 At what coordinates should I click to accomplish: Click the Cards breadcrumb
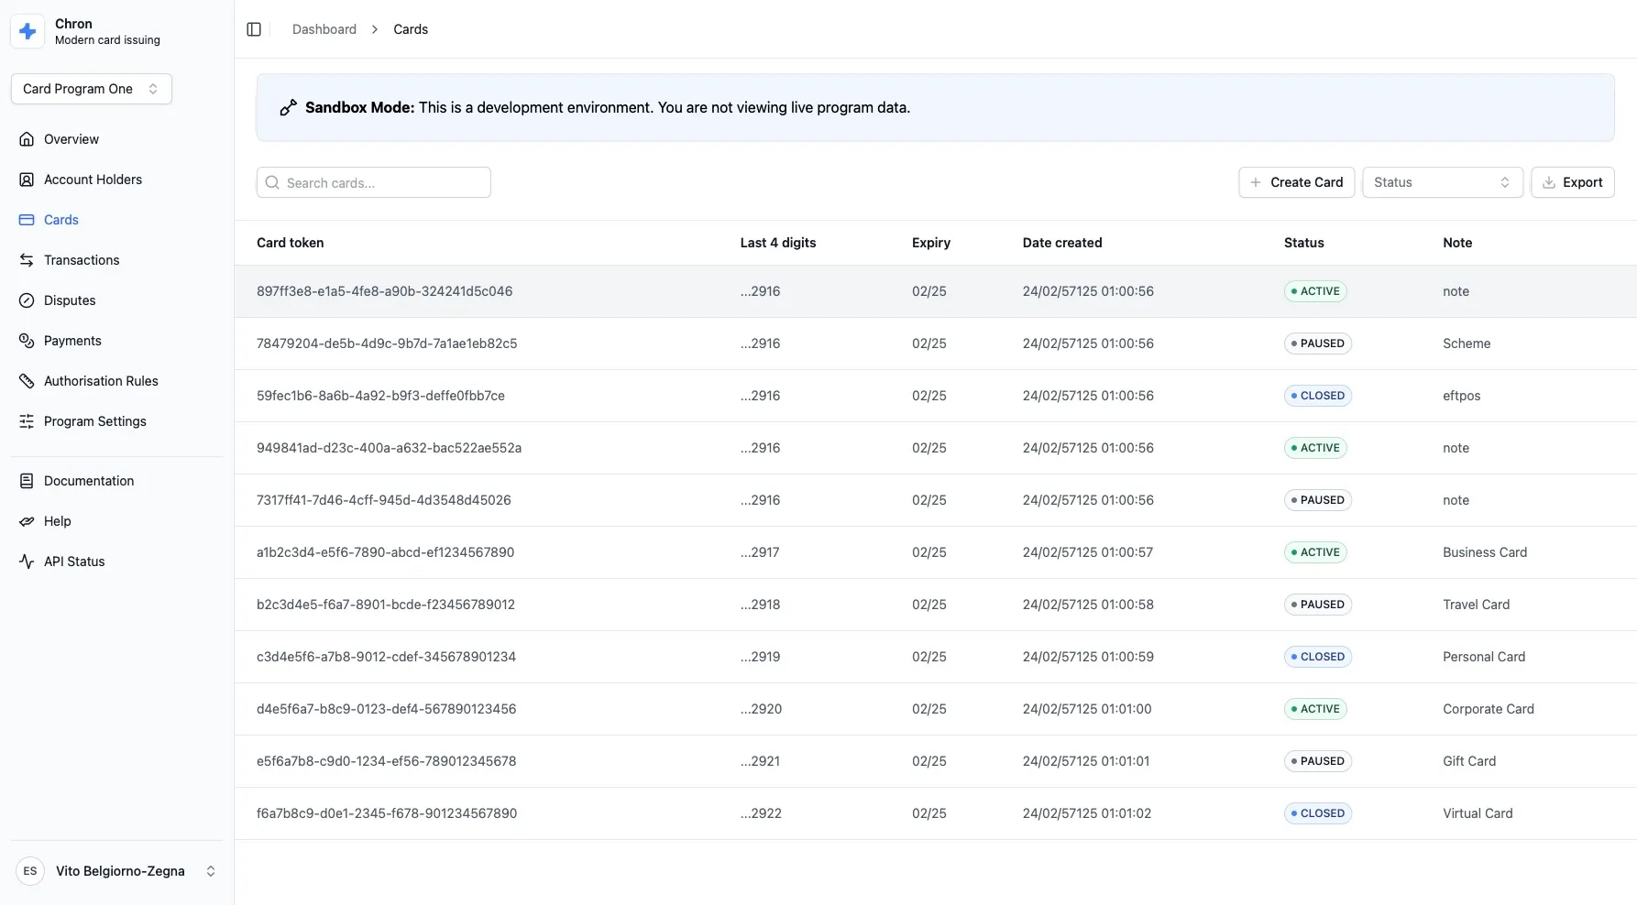coord(411,29)
